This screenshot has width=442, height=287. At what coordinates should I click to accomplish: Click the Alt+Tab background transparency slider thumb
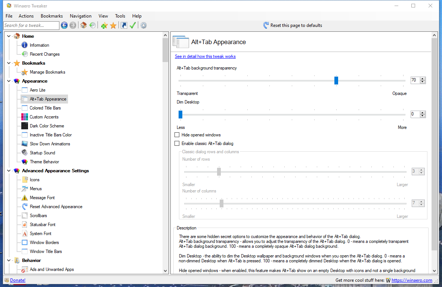[336, 80]
